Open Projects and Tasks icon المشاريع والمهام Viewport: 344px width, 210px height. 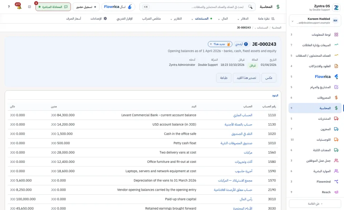[336, 87]
